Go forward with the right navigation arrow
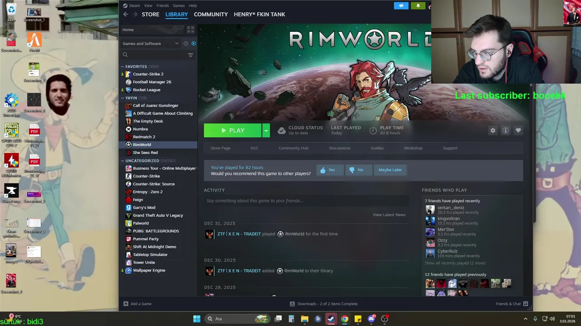Image resolution: width=581 pixels, height=326 pixels. click(135, 14)
